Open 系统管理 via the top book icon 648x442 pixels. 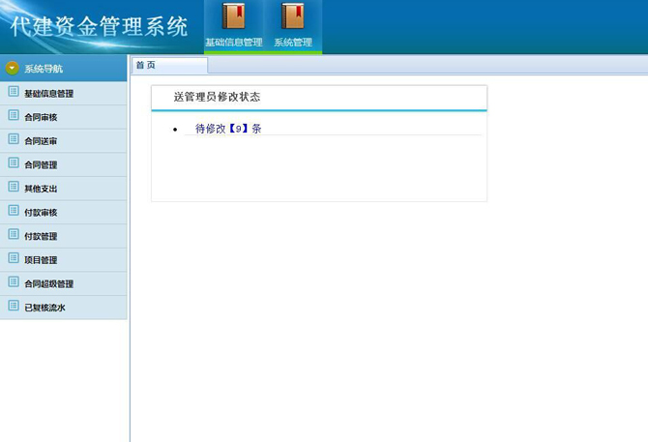(292, 17)
